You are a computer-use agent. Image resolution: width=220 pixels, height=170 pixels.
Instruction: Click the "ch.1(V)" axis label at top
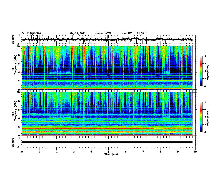coord(13,39)
